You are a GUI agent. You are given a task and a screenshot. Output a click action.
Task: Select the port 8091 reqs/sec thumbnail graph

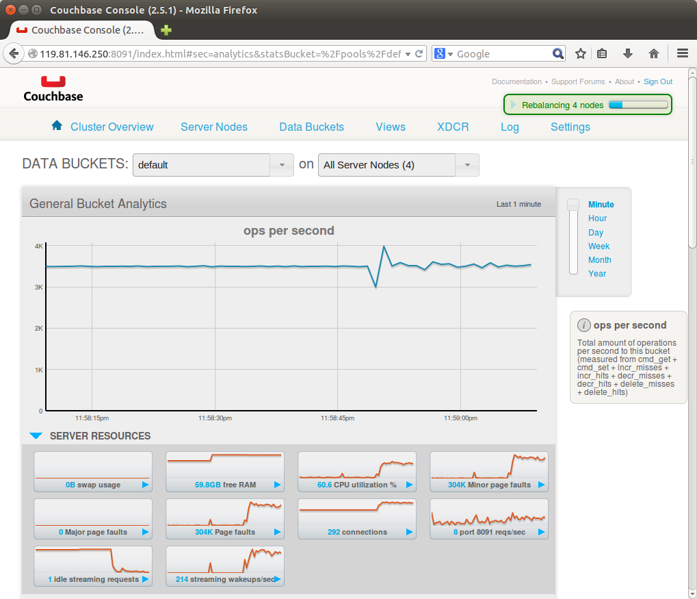[489, 518]
